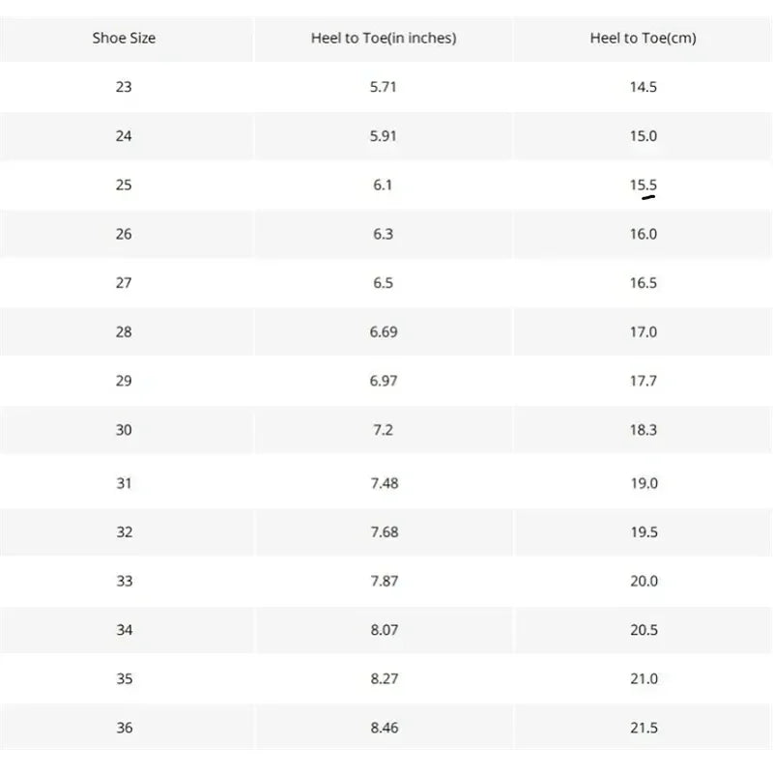Click the underlined 15.5 cm value
The height and width of the screenshot is (773, 773).
[643, 185]
